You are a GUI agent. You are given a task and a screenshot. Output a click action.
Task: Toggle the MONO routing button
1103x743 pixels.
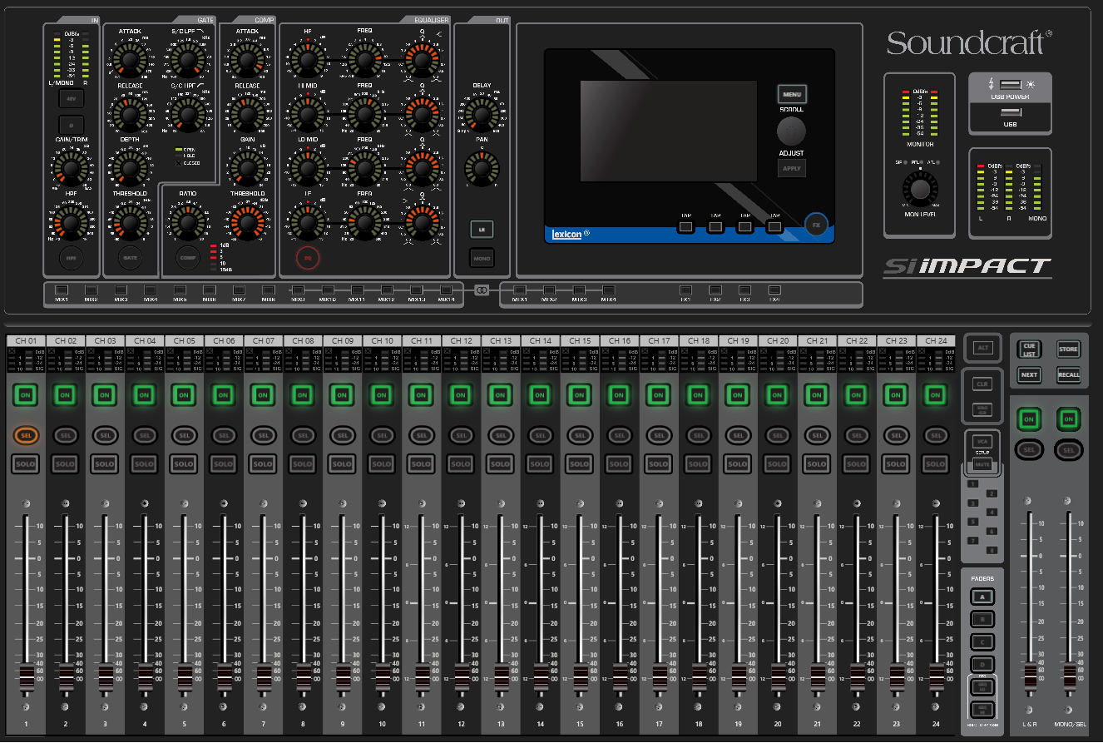[x=482, y=258]
